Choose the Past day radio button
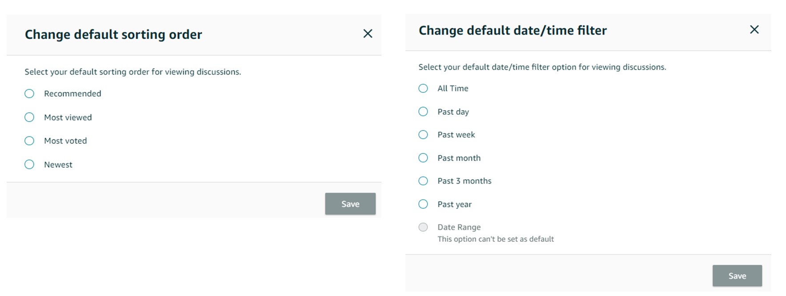This screenshot has width=786, height=296. [x=423, y=111]
